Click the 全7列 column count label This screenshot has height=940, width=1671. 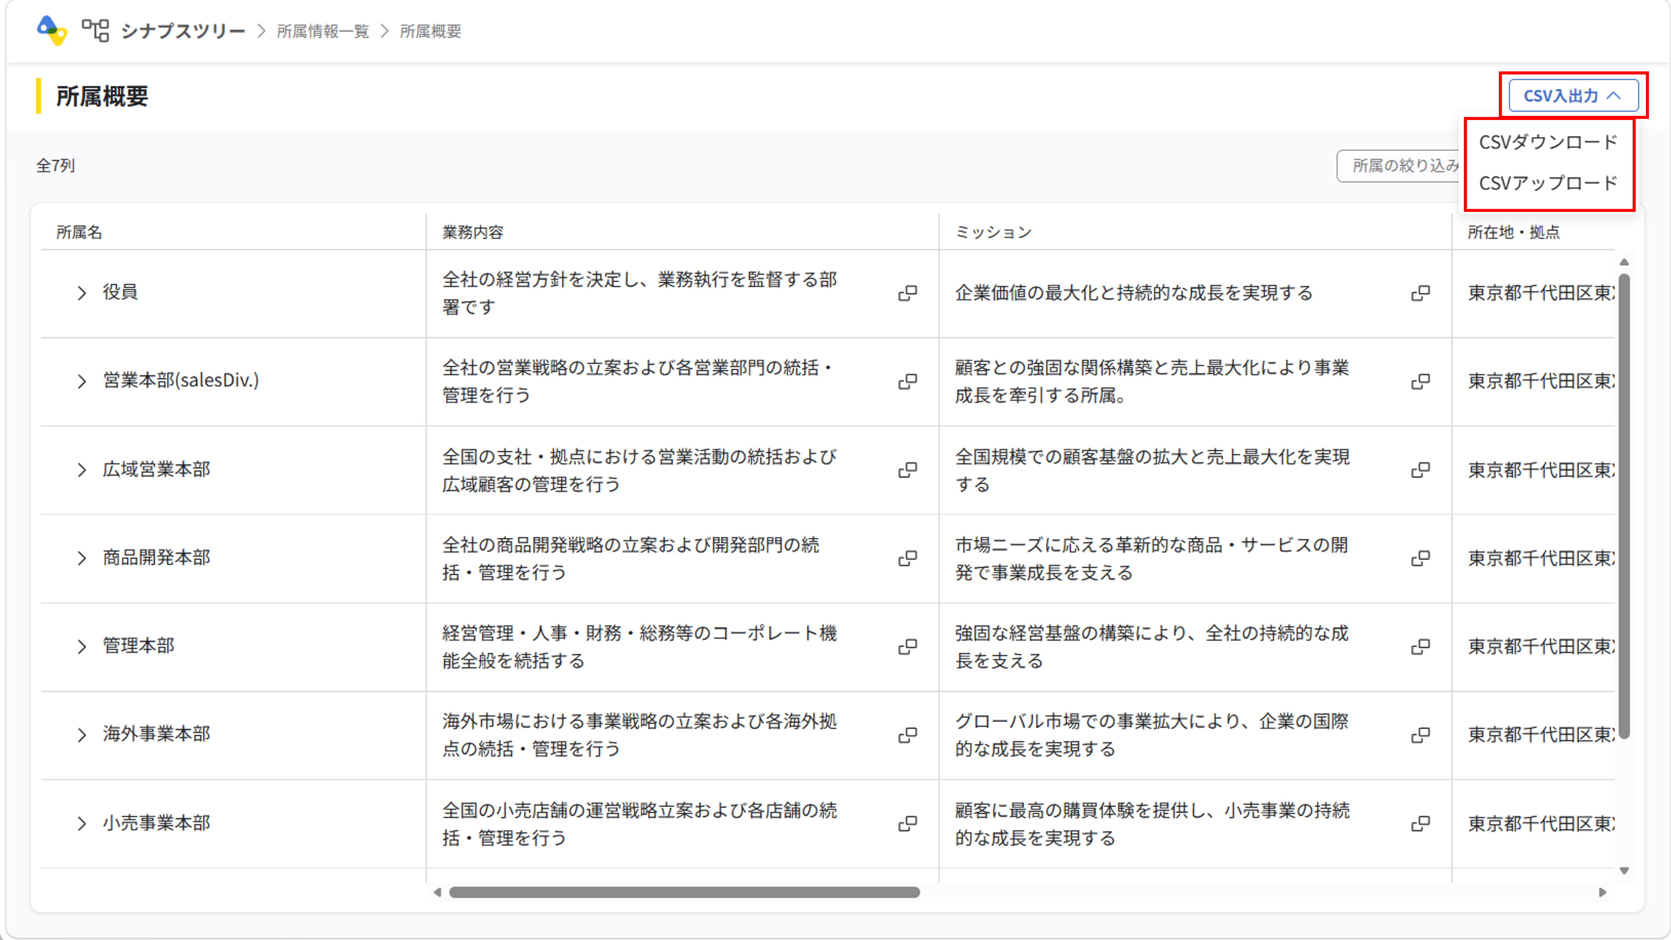[55, 166]
